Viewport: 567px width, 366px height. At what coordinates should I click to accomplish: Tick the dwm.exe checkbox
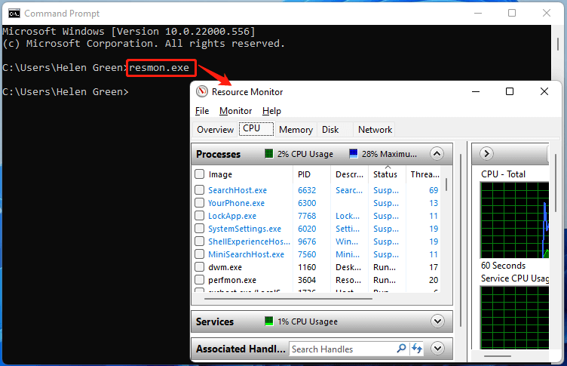(199, 267)
